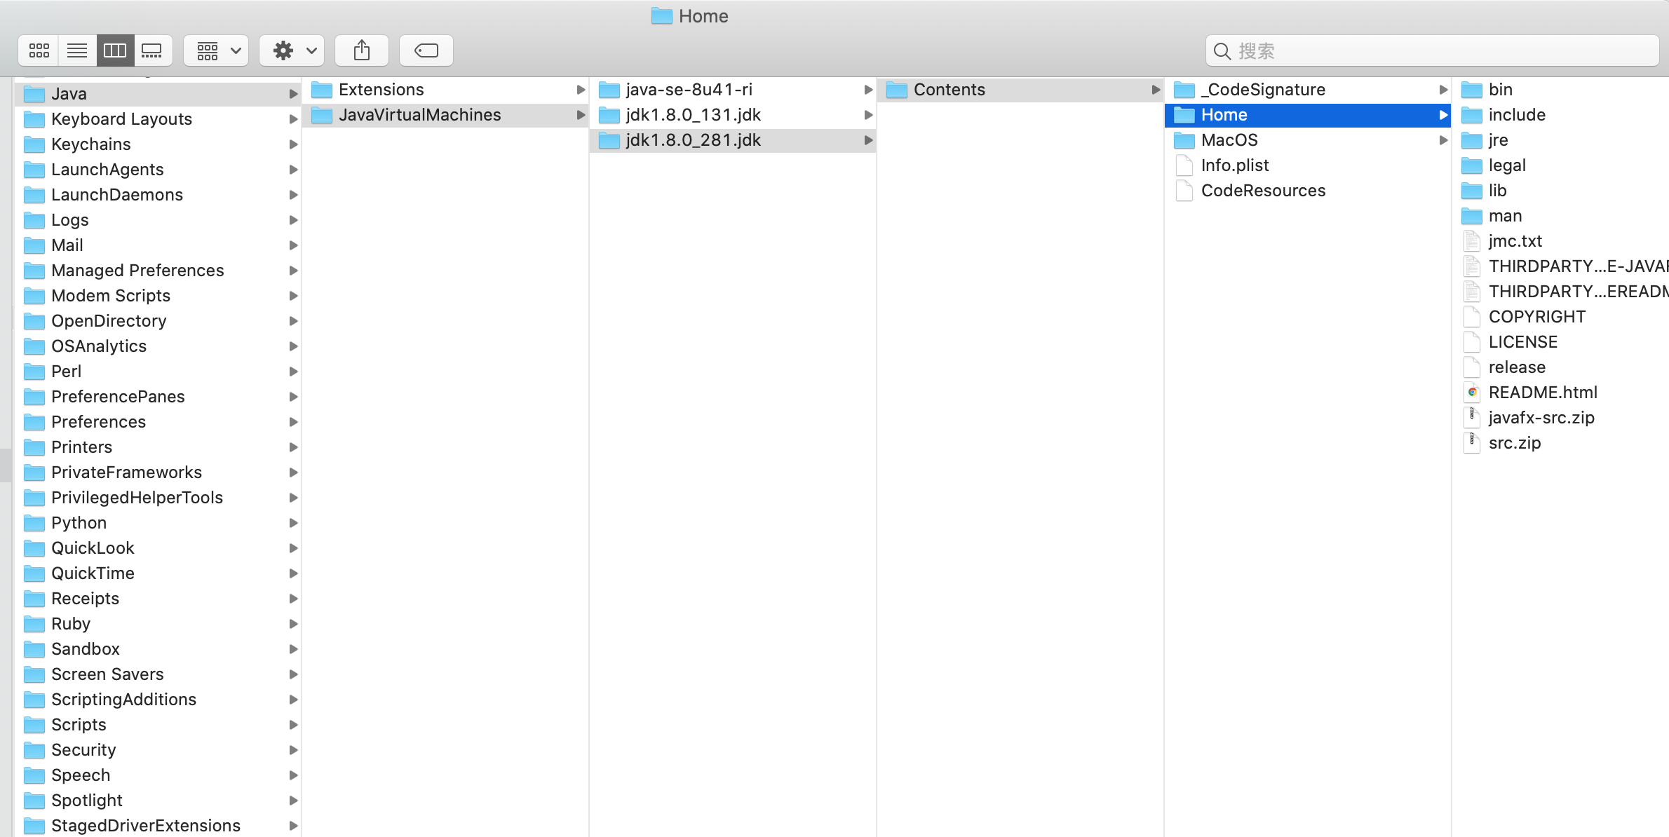
Task: Switch to gallery view mode
Action: click(152, 50)
